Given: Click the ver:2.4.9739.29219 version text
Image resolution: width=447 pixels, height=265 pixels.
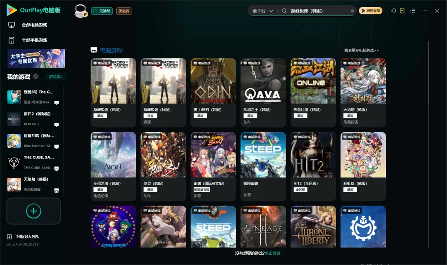Looking at the screenshot, I should tap(22, 244).
